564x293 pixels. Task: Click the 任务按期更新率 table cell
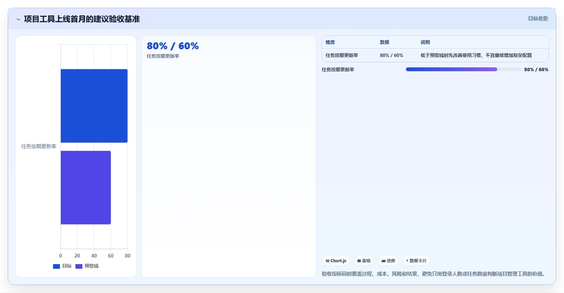342,55
